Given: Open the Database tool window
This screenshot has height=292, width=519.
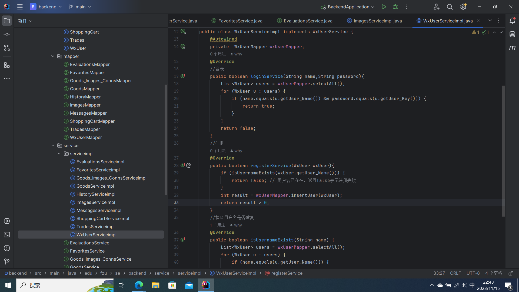Looking at the screenshot, I should coord(512,34).
